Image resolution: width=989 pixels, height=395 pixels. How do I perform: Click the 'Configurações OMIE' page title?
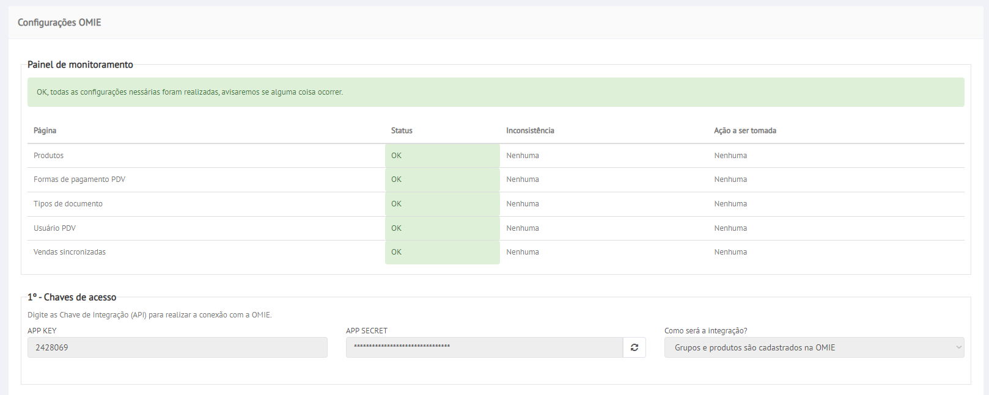pos(59,23)
